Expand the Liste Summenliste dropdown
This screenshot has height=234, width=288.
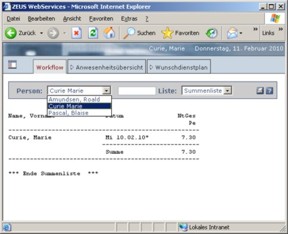coord(228,91)
